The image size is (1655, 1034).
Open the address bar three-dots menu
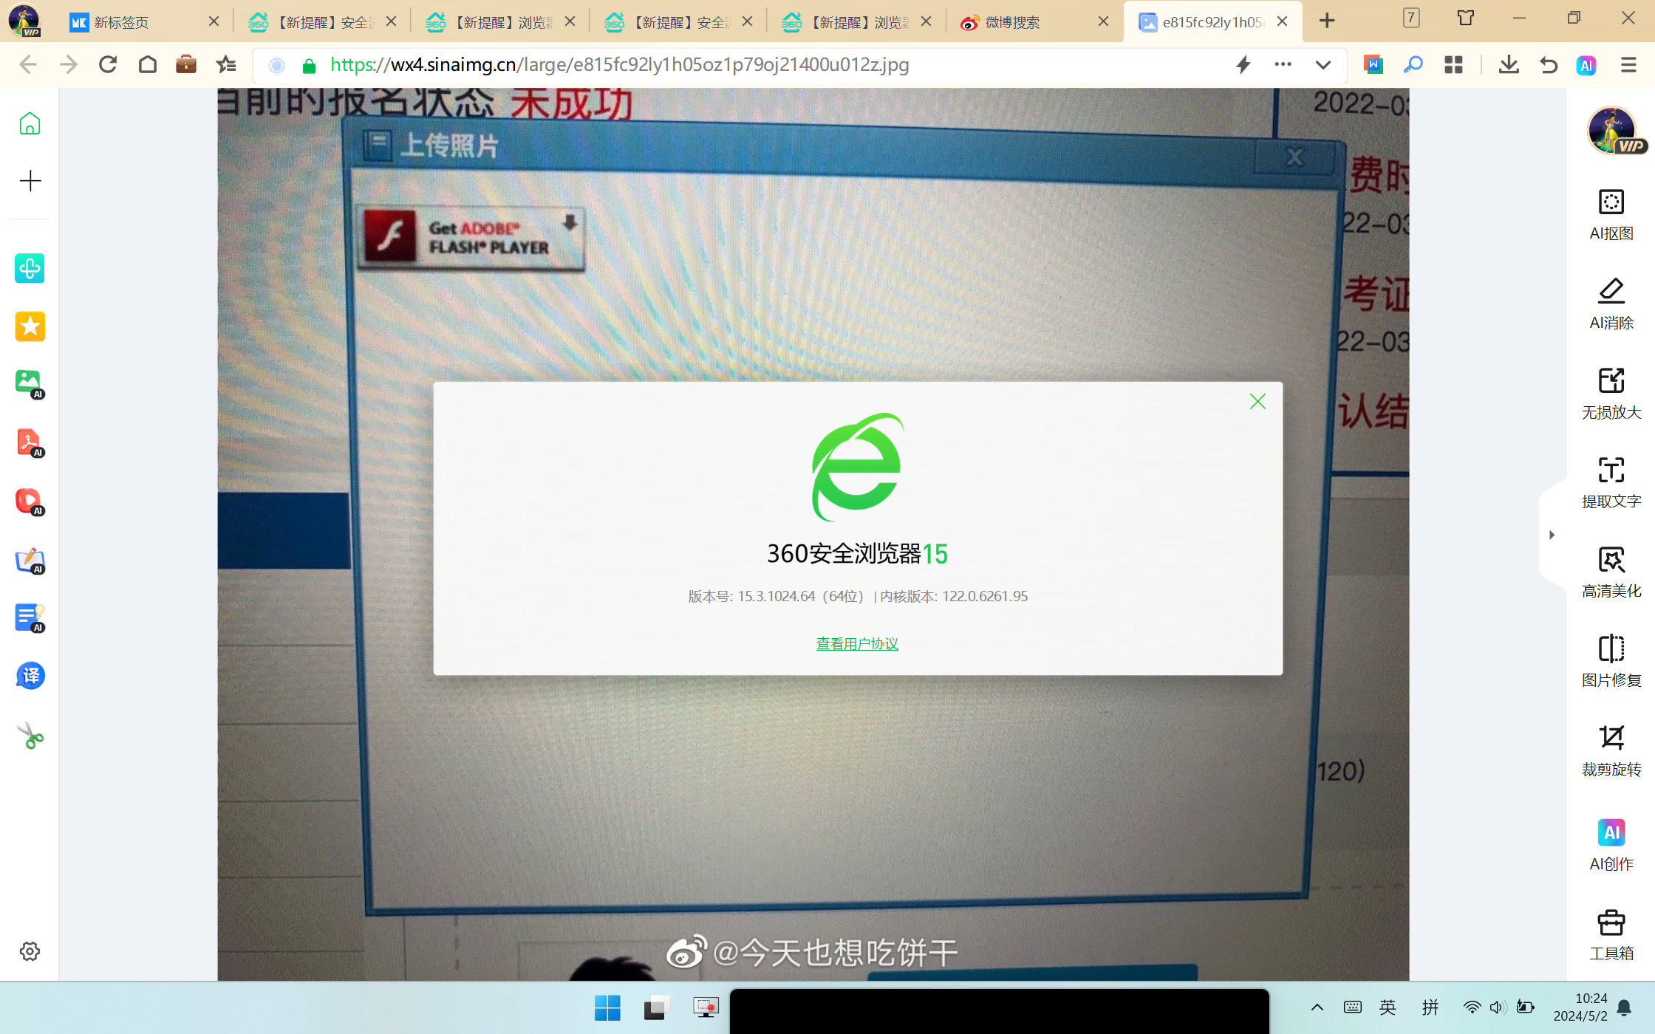coord(1283,64)
